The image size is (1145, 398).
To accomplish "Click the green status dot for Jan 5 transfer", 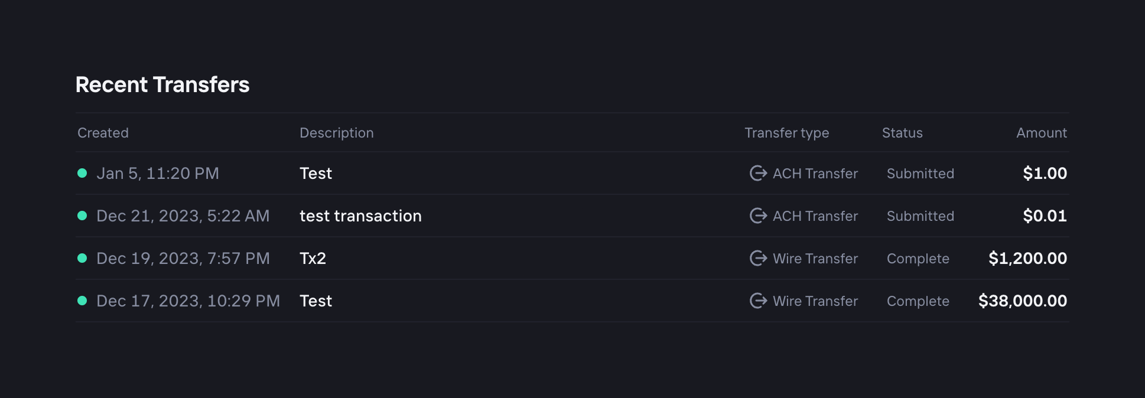I will [x=83, y=173].
